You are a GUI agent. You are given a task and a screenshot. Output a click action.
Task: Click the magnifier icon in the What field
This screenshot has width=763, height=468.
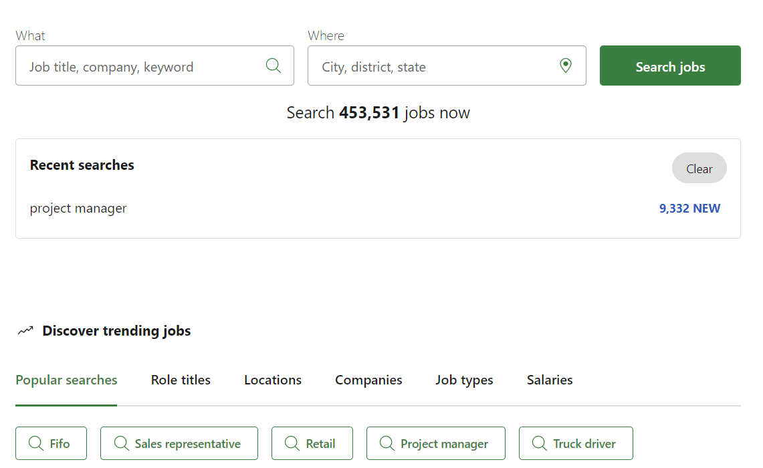(274, 66)
